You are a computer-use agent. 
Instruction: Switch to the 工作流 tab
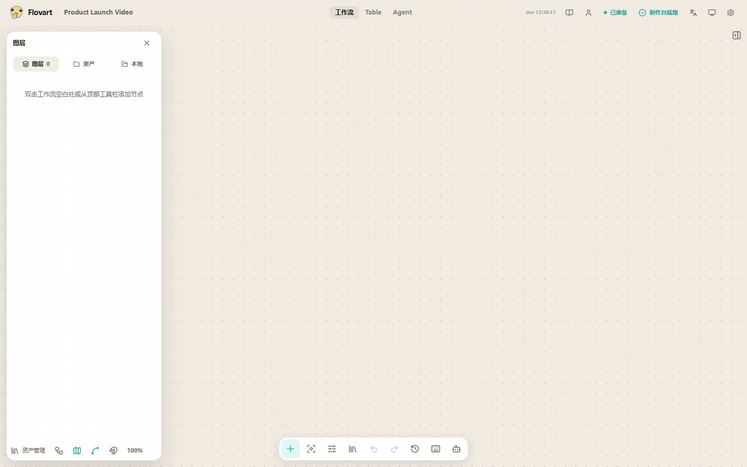[344, 13]
